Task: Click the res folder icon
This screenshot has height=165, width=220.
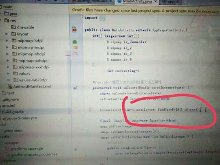Action: coord(7,20)
